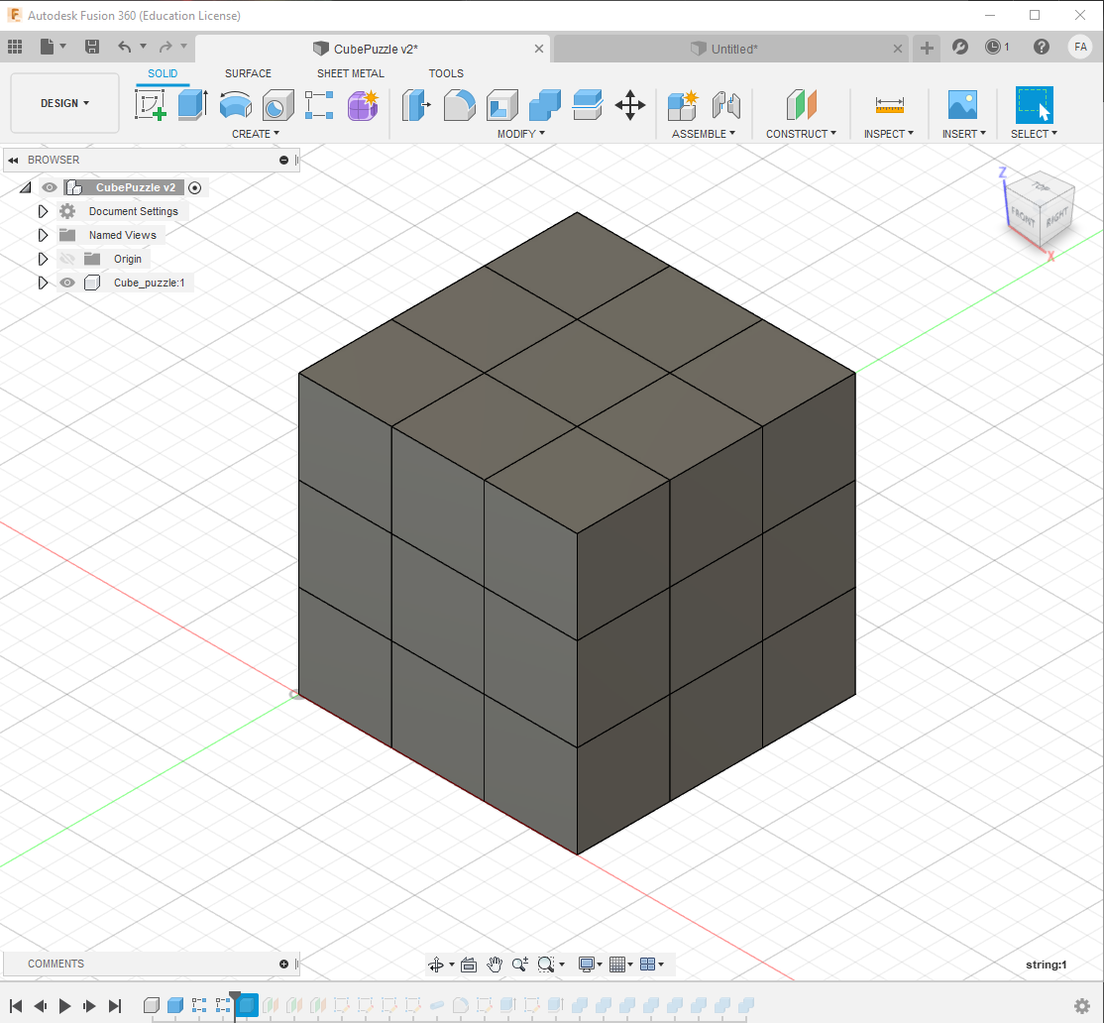
Task: Activate the Orbit tool
Action: click(437, 964)
